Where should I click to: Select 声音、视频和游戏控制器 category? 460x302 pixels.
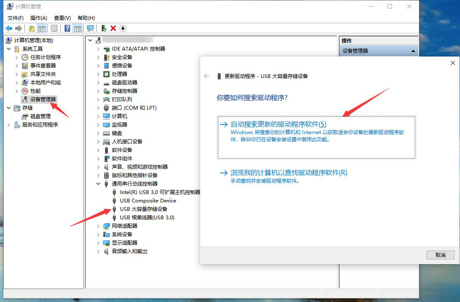point(140,167)
